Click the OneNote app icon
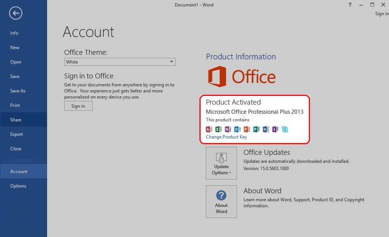389x237 pixels. tap(228, 129)
